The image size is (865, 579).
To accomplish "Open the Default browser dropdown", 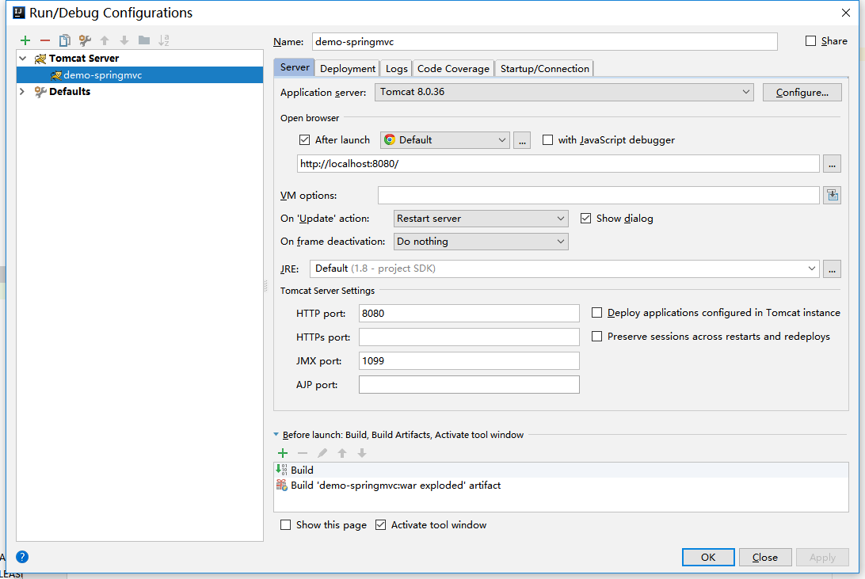I will coord(444,140).
